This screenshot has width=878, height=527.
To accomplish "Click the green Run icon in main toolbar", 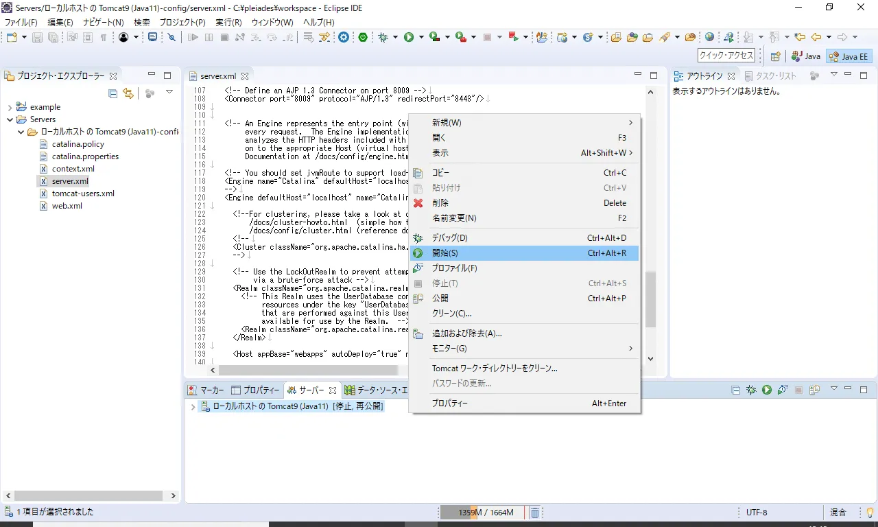I will tap(409, 37).
